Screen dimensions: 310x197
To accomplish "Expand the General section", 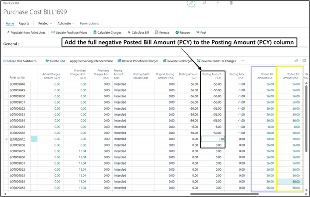I will 11,44.
